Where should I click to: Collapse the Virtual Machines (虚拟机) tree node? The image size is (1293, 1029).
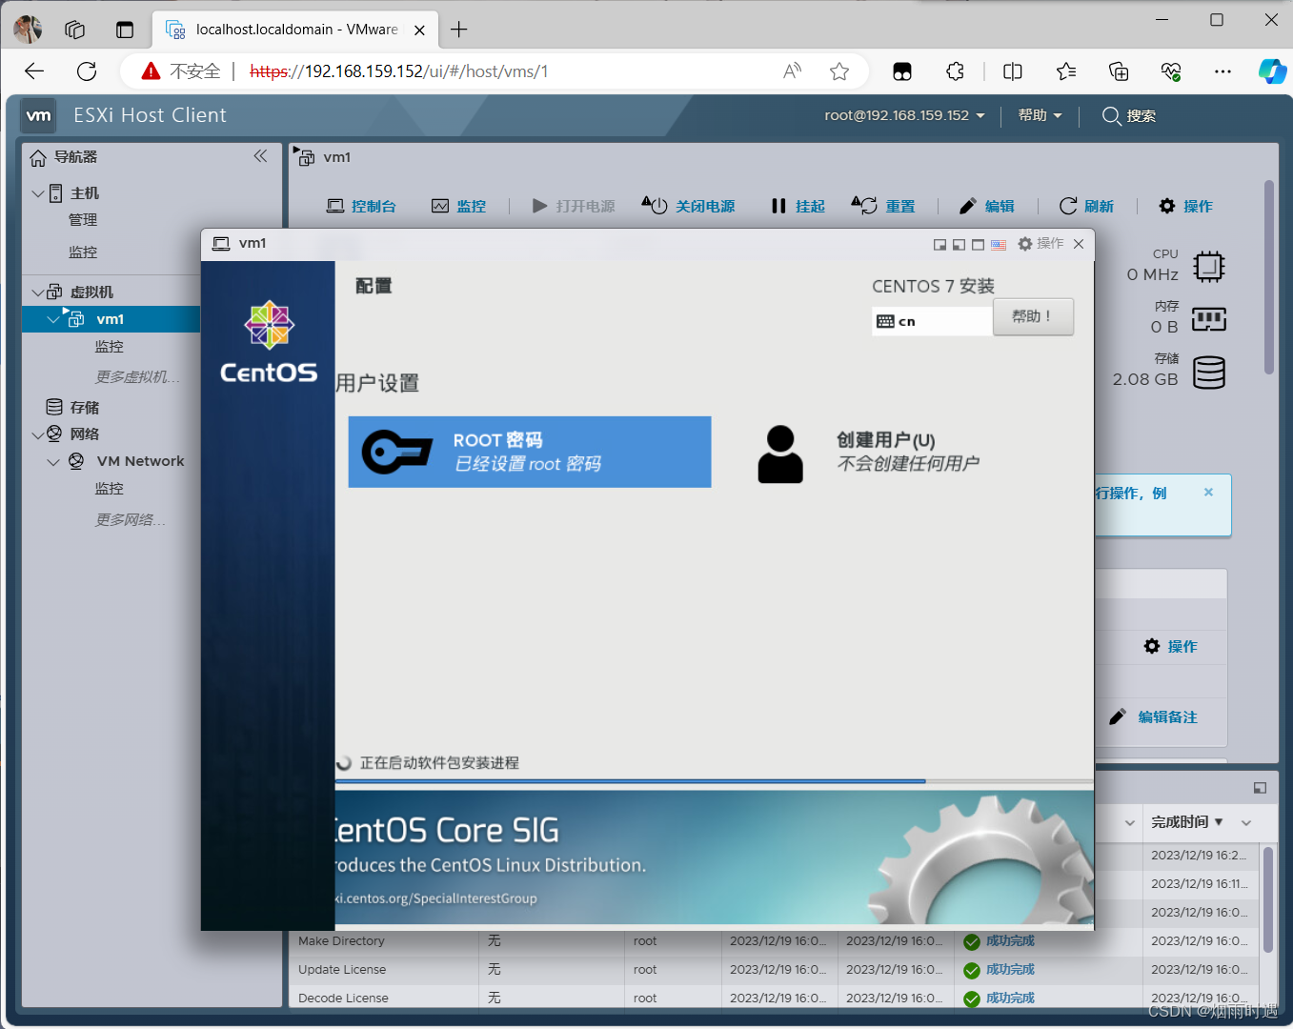38,293
